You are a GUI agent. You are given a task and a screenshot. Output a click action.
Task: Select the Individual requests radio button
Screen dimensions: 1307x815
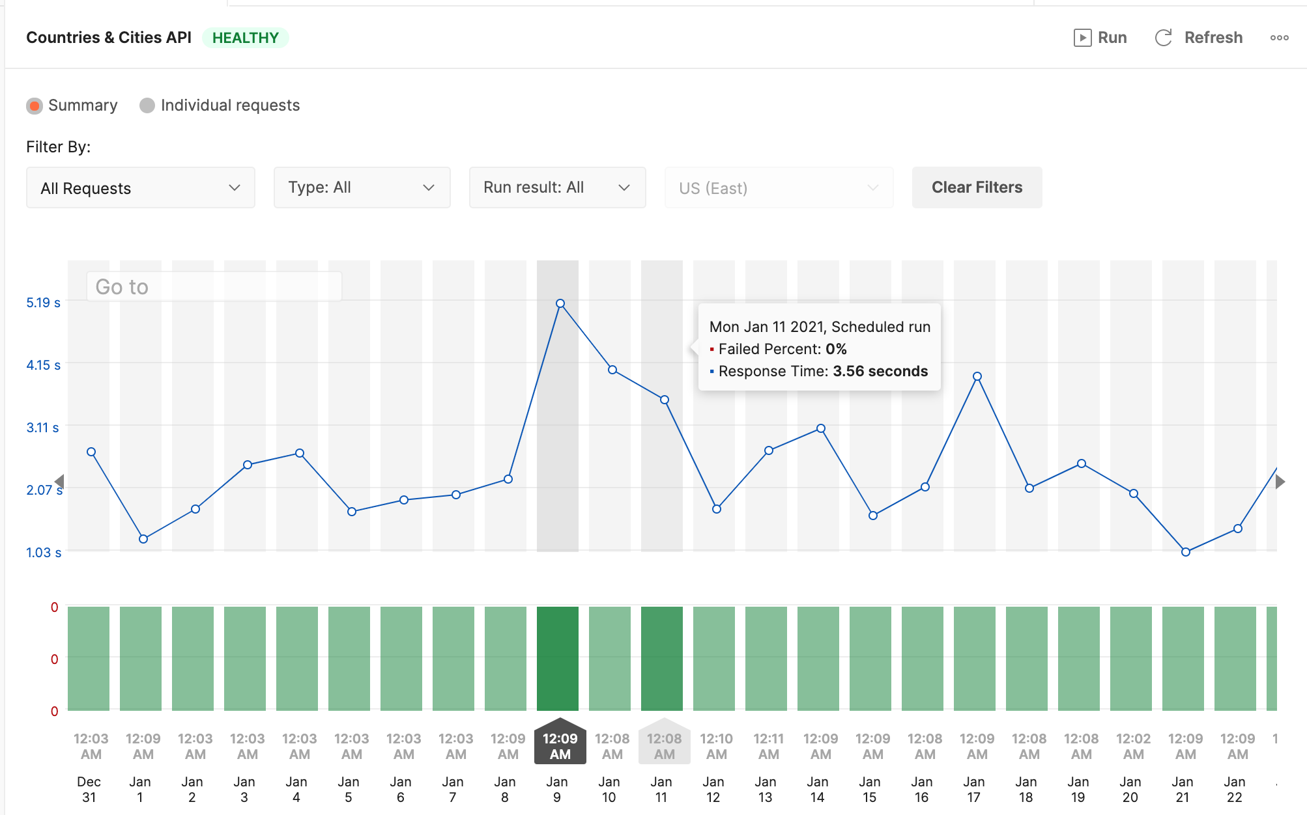[147, 105]
